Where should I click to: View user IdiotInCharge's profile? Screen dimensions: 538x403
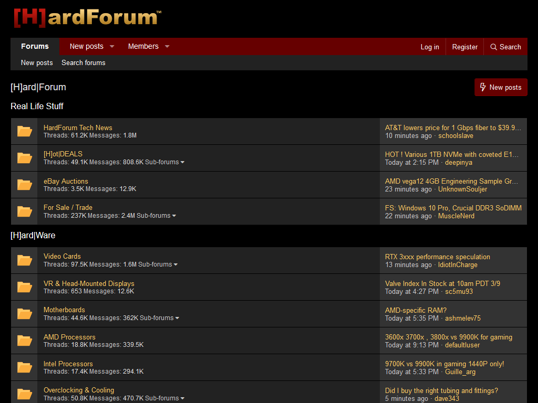tap(458, 264)
